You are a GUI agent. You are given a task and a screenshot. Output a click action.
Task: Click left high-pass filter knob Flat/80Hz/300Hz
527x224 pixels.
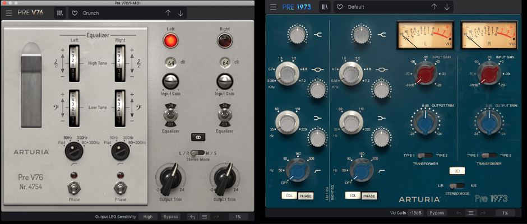[74, 151]
